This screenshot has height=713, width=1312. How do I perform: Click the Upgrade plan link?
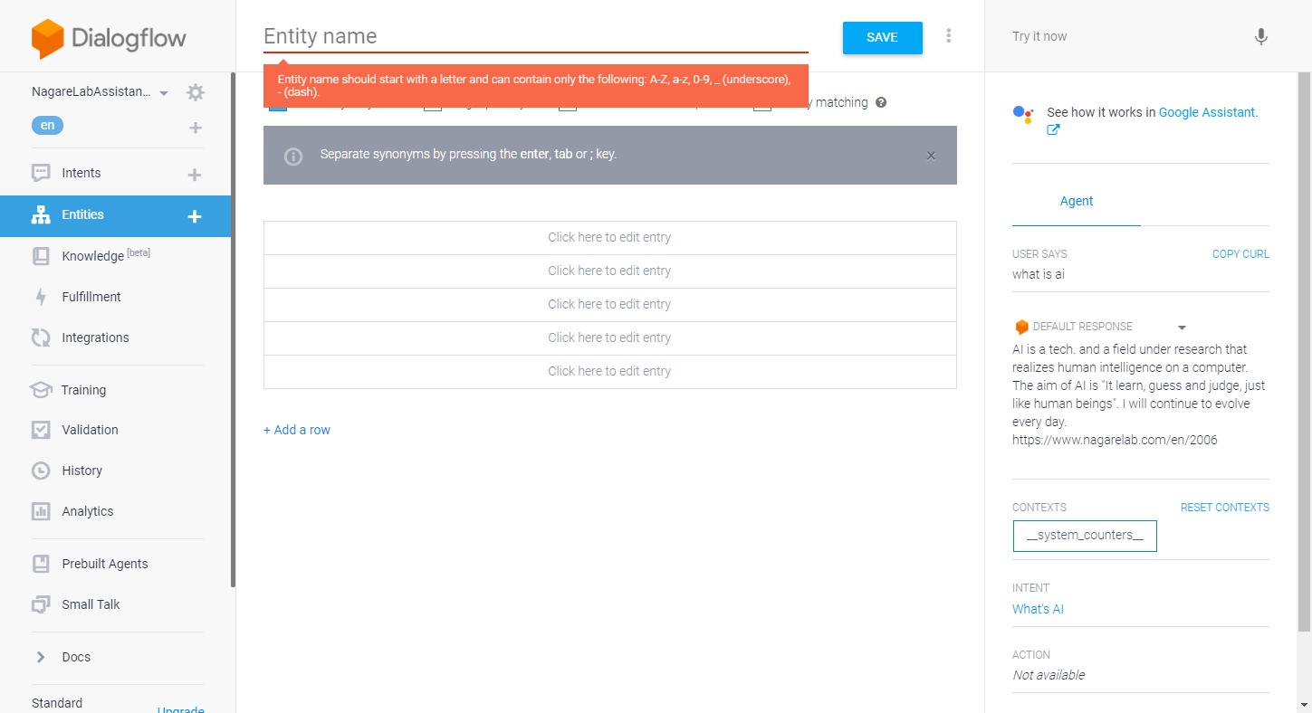click(180, 708)
